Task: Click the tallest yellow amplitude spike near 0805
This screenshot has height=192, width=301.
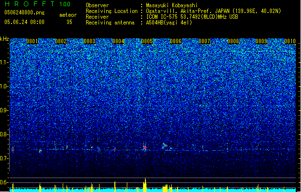Action: (145, 185)
